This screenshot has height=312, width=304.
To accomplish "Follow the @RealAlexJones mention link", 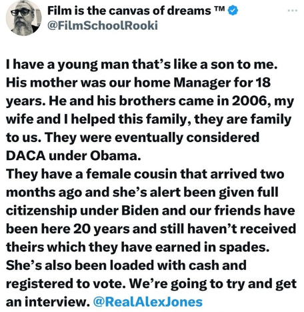I will 148,302.
